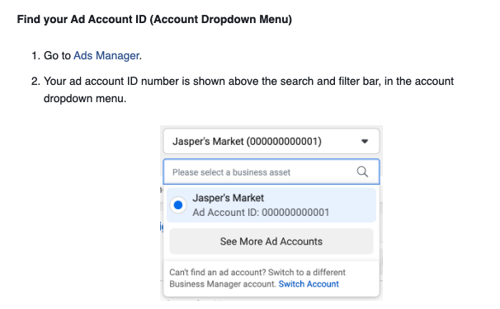Click the business asset search field
The image size is (500, 309).
click(271, 172)
